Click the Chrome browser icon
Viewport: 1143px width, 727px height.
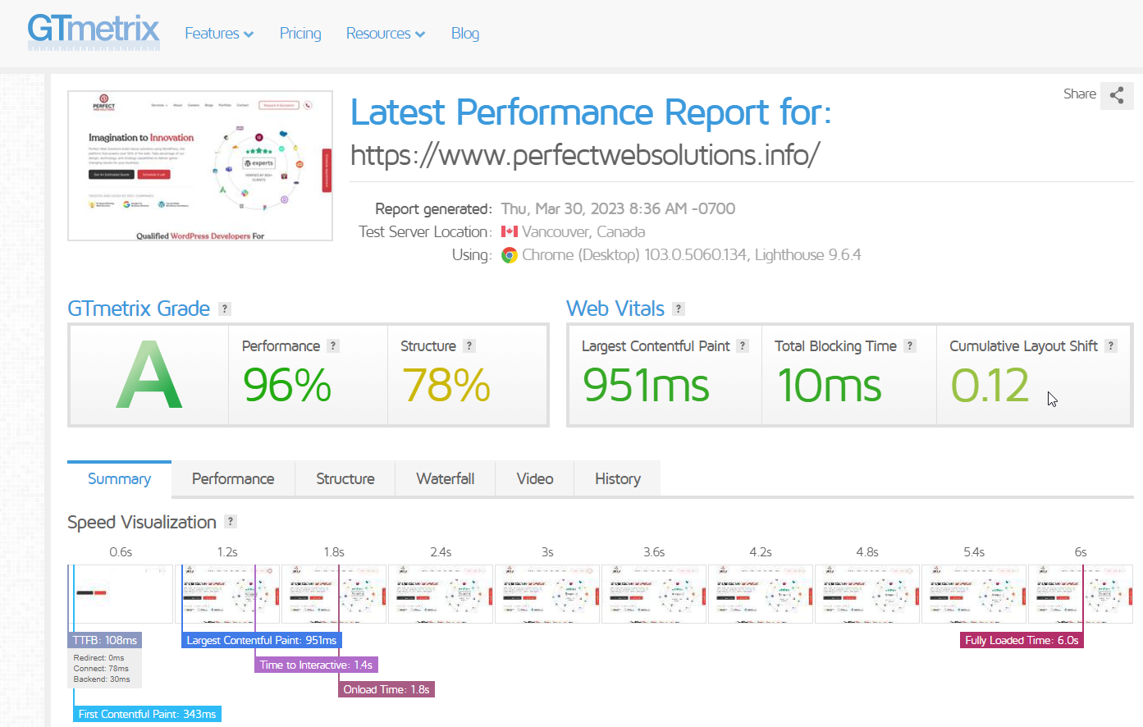coord(510,255)
